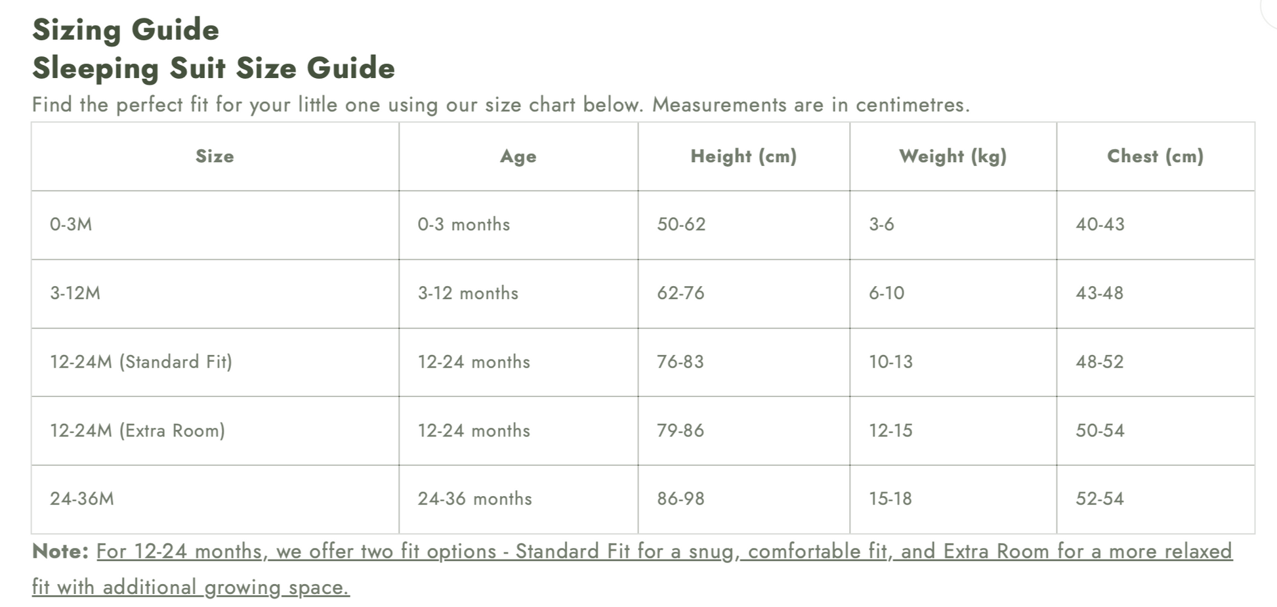Click the '0-3 months' age cell
Image resolution: width=1277 pixels, height=607 pixels.
464,224
